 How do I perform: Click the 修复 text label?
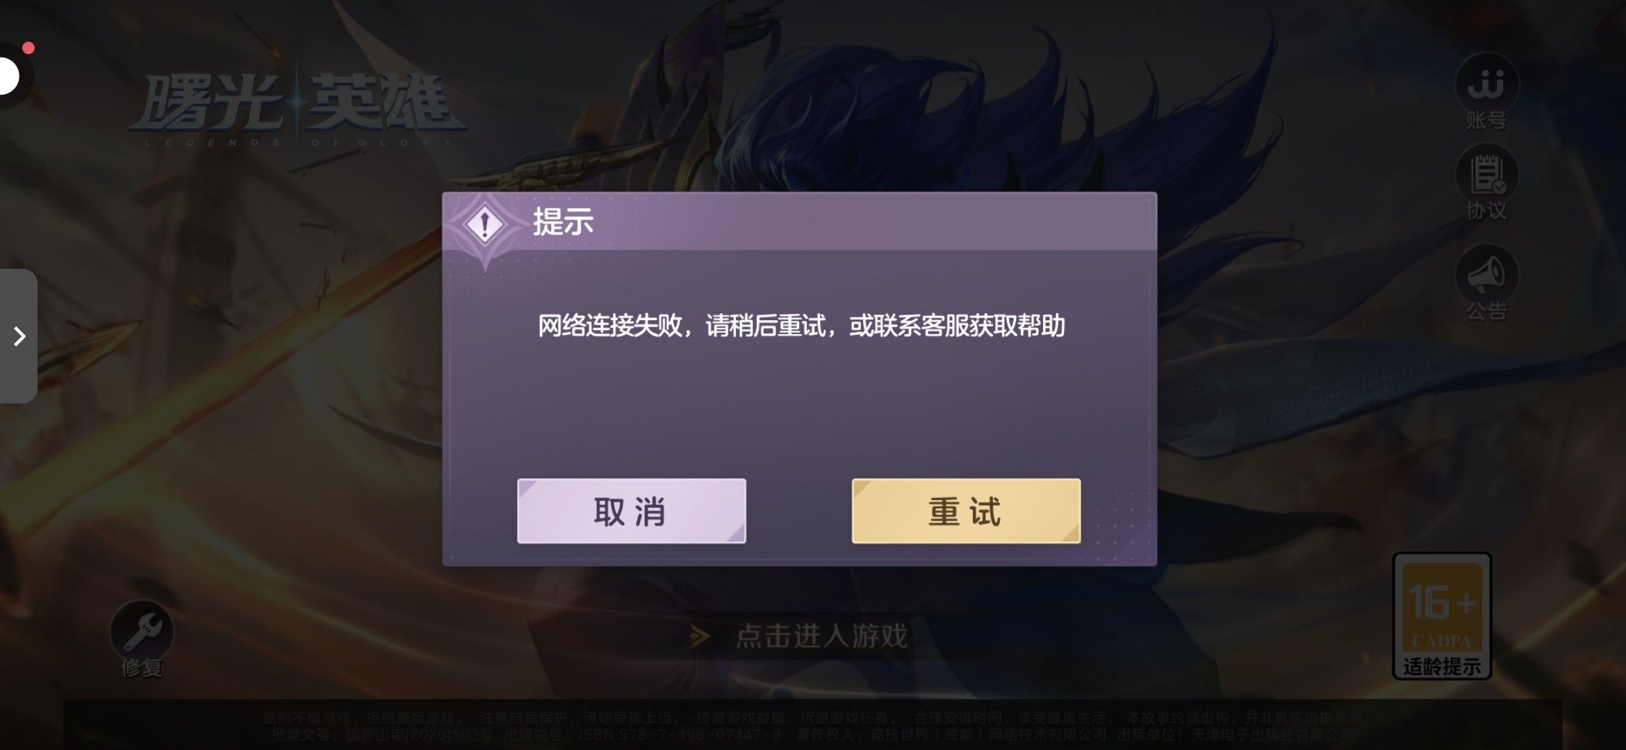click(142, 667)
